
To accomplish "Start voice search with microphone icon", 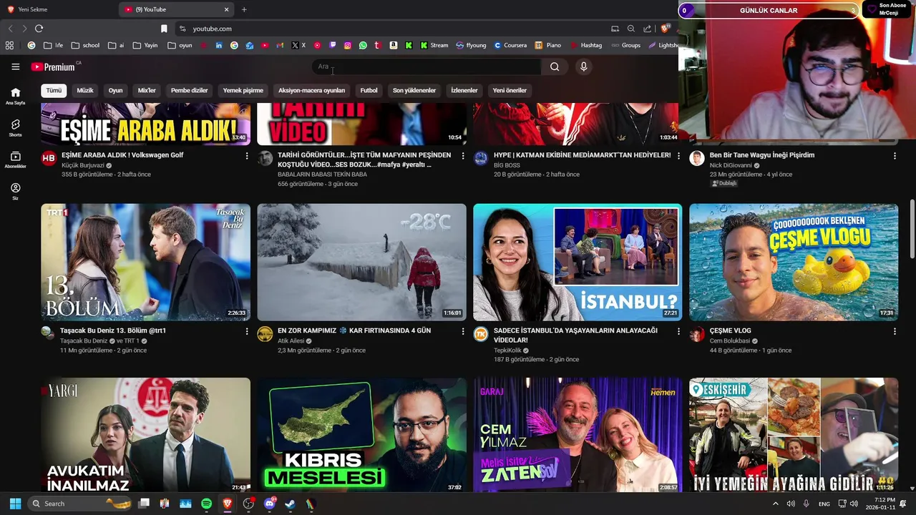I will click(584, 67).
